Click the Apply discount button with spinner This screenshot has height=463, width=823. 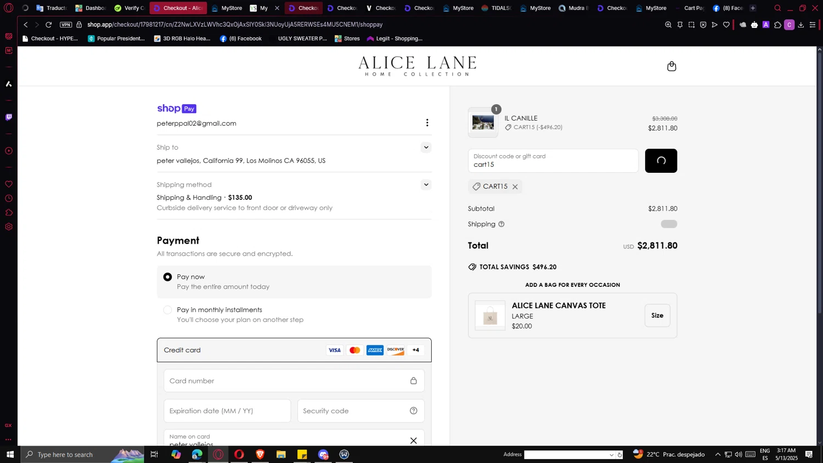(x=661, y=161)
